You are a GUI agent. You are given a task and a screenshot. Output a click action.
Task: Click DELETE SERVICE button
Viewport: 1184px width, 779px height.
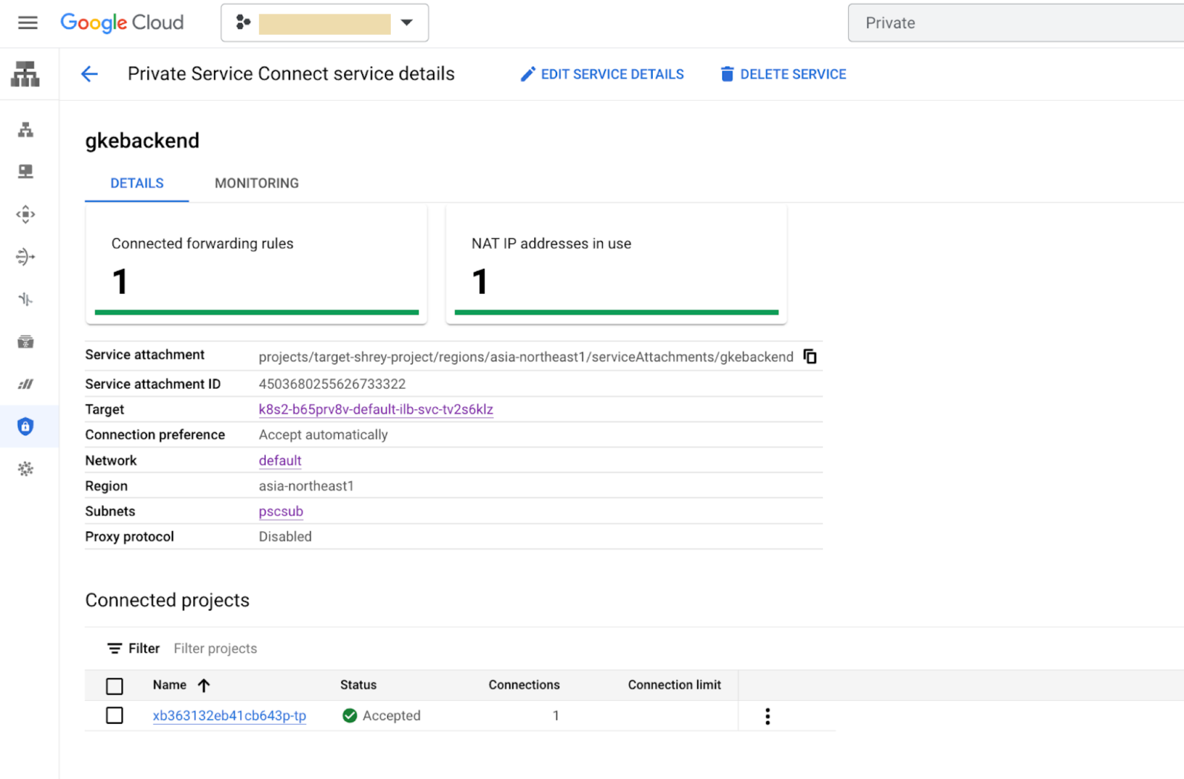click(x=783, y=74)
